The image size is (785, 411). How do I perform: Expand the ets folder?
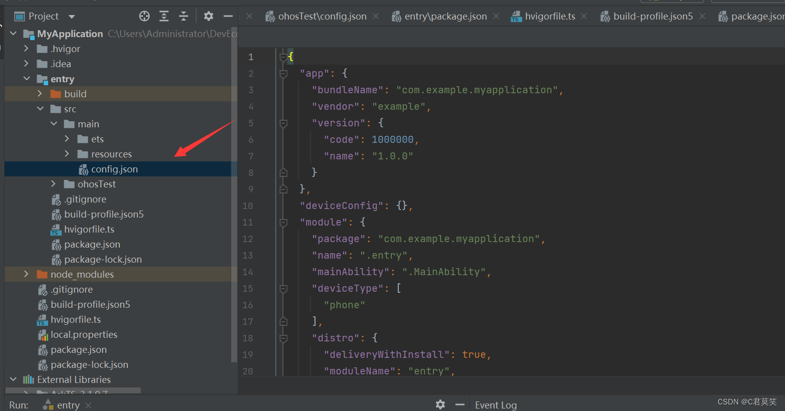67,139
